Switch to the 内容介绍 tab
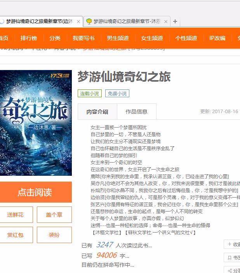This screenshot has height=273, width=240. [x=97, y=112]
